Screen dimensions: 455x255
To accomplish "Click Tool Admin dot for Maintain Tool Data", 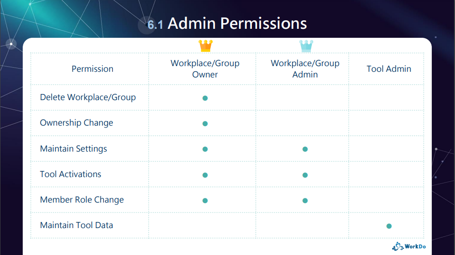I will [389, 226].
